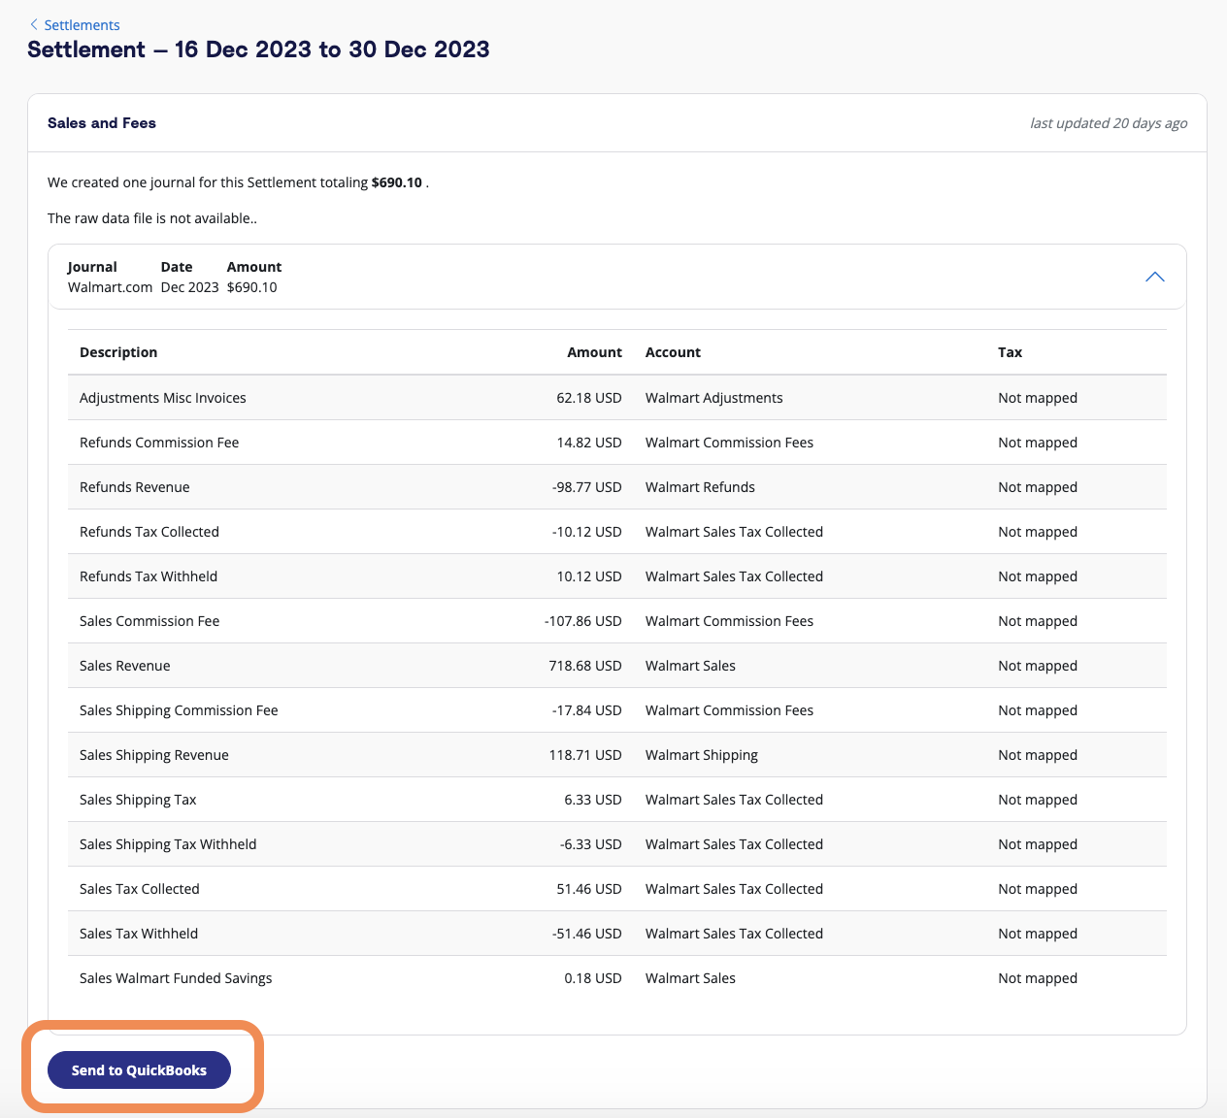Select the Sales Commission Fee description

149,621
